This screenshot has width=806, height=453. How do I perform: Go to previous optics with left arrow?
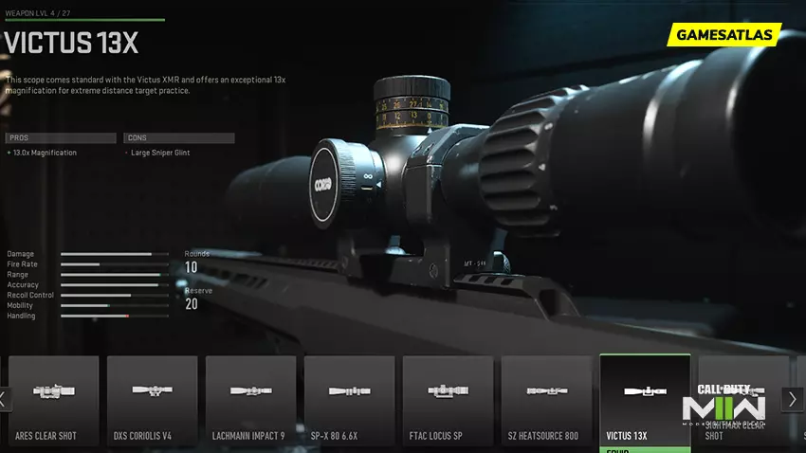coord(4,399)
